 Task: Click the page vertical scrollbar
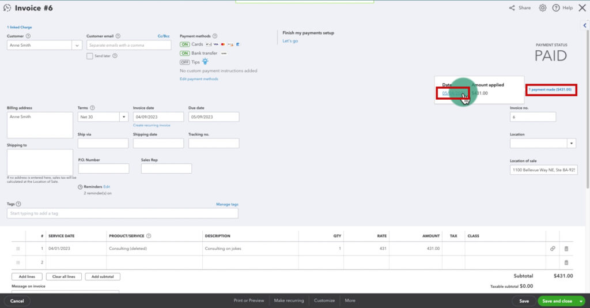587,109
